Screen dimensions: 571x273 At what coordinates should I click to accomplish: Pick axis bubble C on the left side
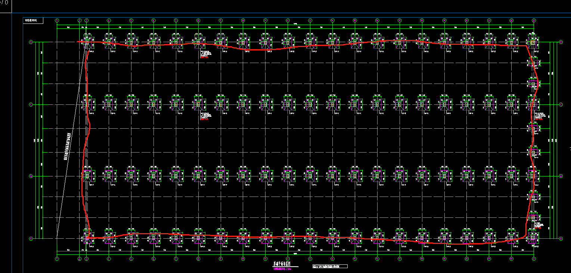[31, 105]
